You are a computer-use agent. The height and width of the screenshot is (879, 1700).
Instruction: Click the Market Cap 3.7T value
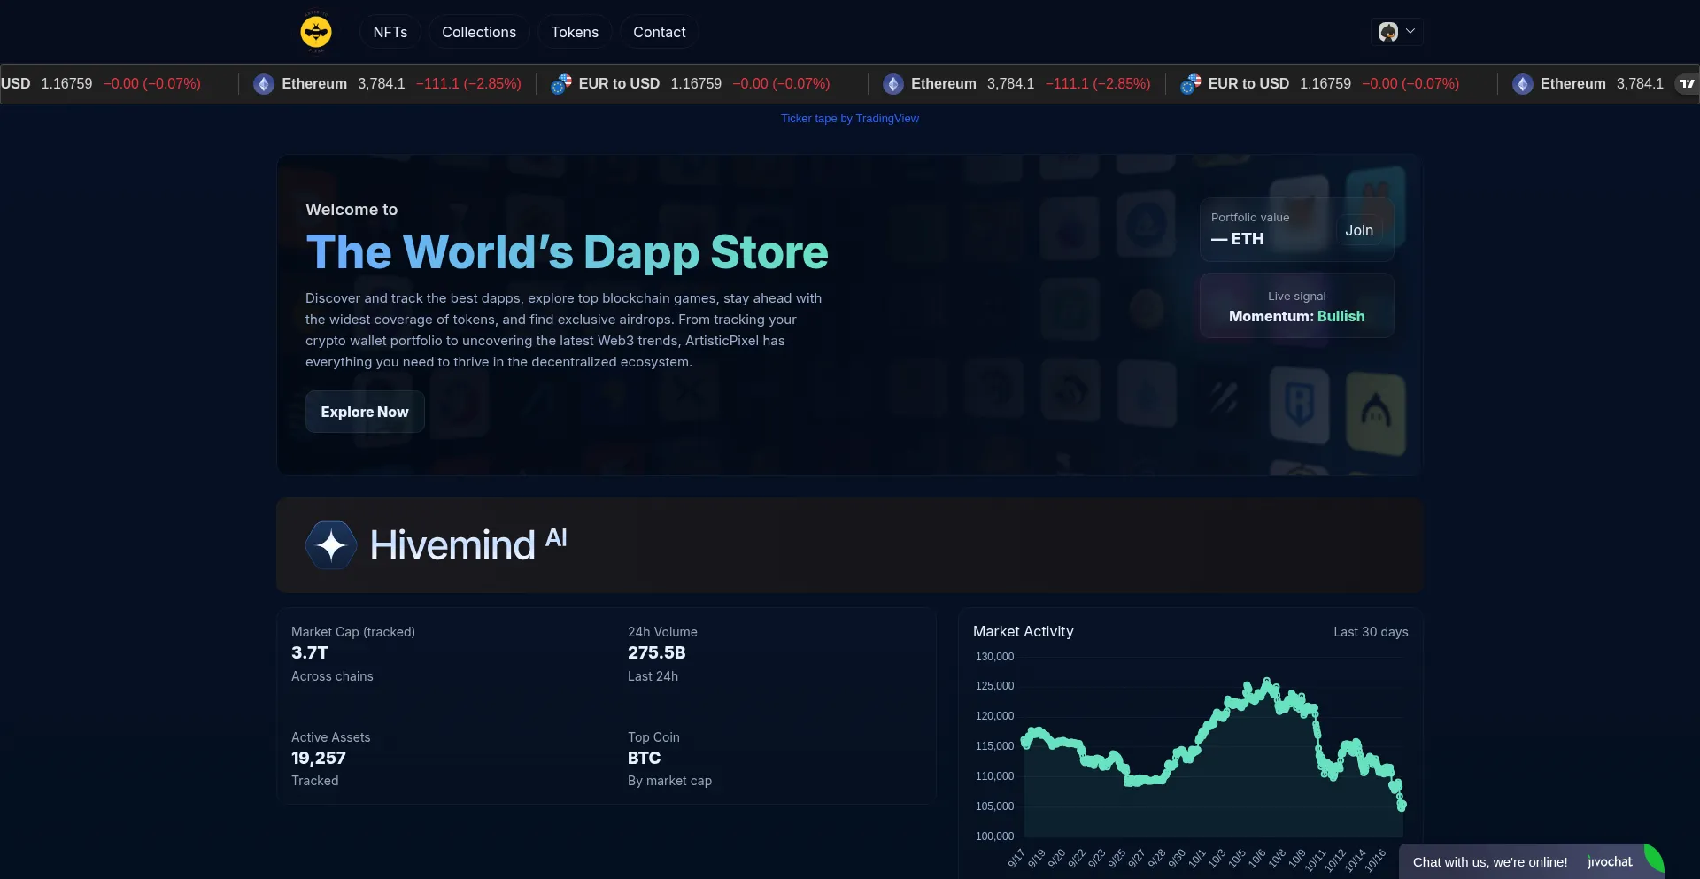pos(310,652)
